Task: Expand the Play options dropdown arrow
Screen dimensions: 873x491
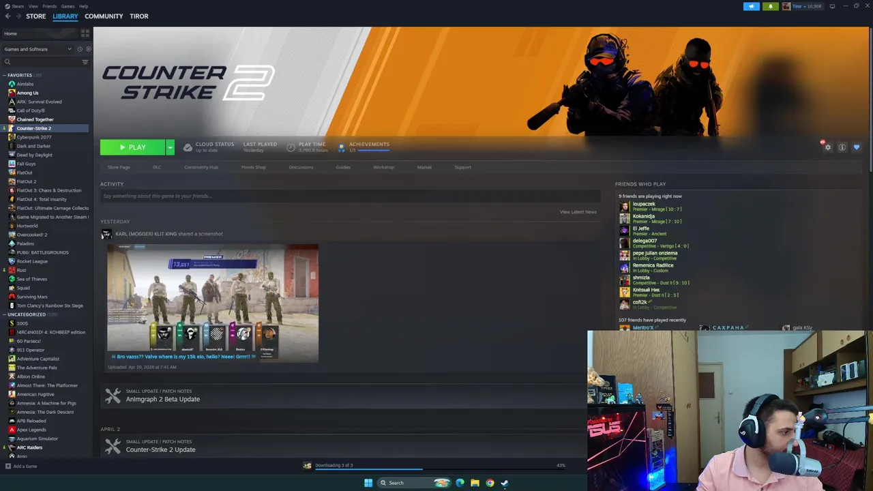Action: click(170, 147)
